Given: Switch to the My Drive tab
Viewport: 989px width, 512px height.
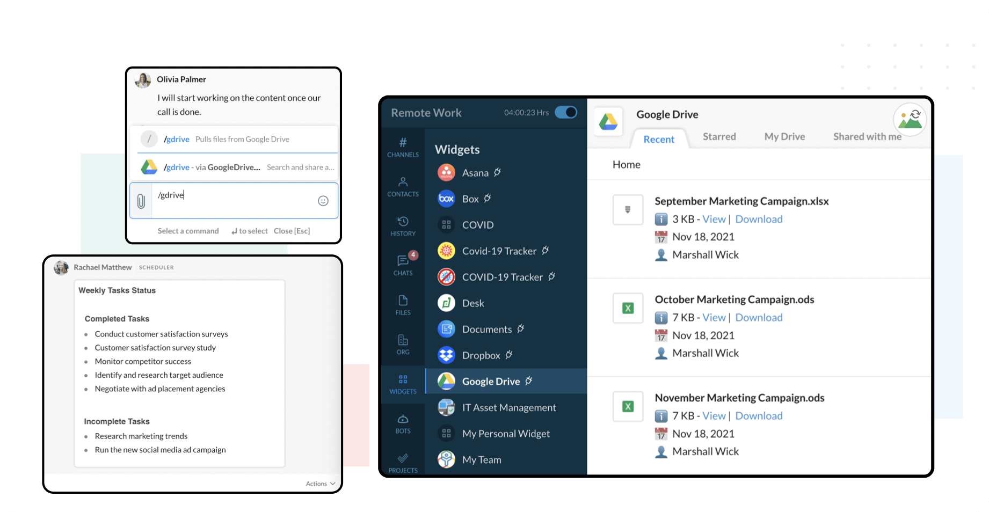Looking at the screenshot, I should 784,137.
